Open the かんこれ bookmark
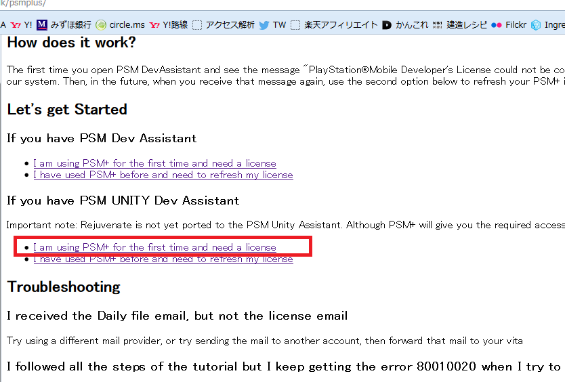This screenshot has width=565, height=382. click(x=405, y=25)
